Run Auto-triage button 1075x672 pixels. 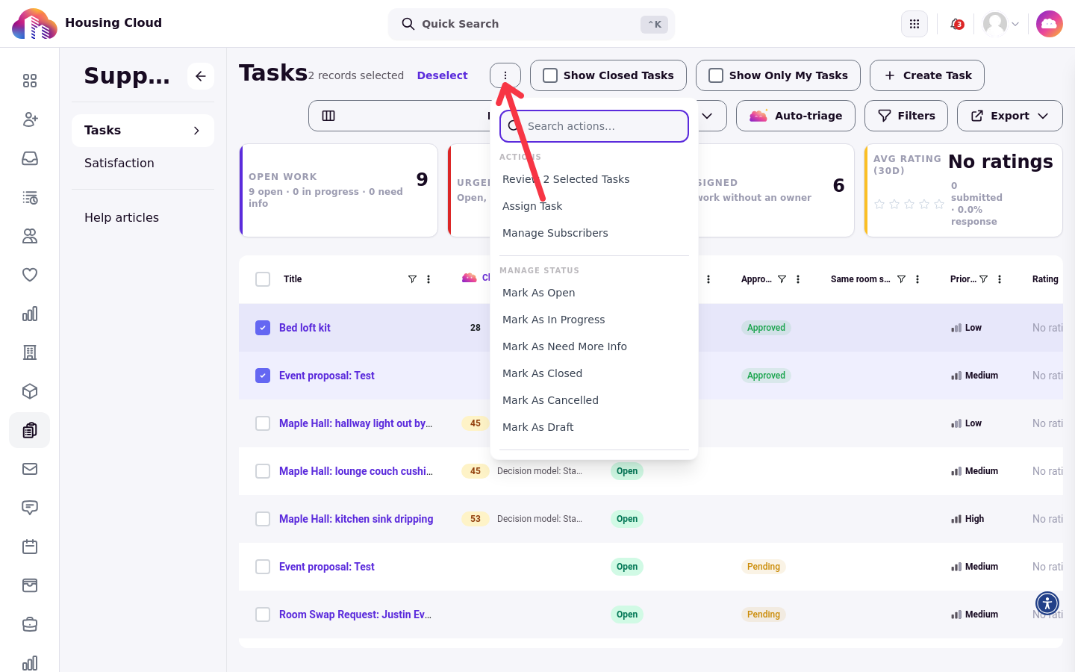[796, 116]
